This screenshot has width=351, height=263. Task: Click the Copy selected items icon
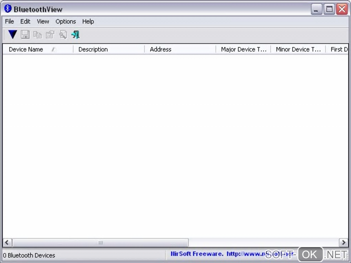[x=38, y=35]
